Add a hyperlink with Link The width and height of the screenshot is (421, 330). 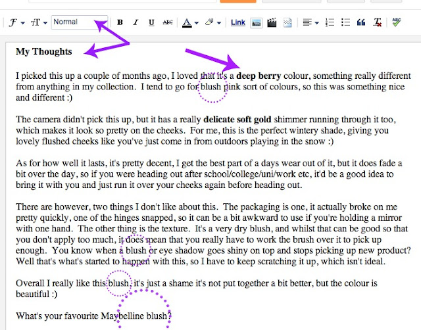click(x=238, y=22)
